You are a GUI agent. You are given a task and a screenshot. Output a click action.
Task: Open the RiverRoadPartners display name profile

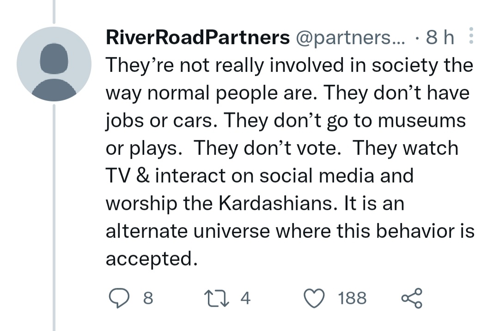coord(197,38)
